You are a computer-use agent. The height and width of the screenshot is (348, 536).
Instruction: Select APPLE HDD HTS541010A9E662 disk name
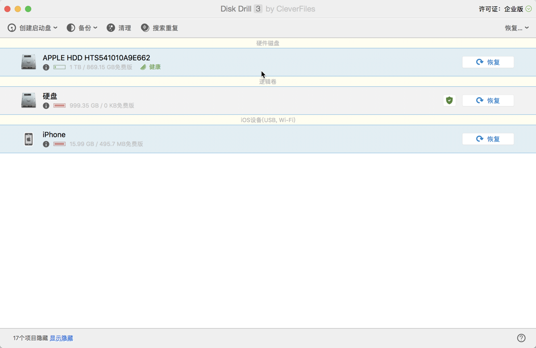pos(97,58)
